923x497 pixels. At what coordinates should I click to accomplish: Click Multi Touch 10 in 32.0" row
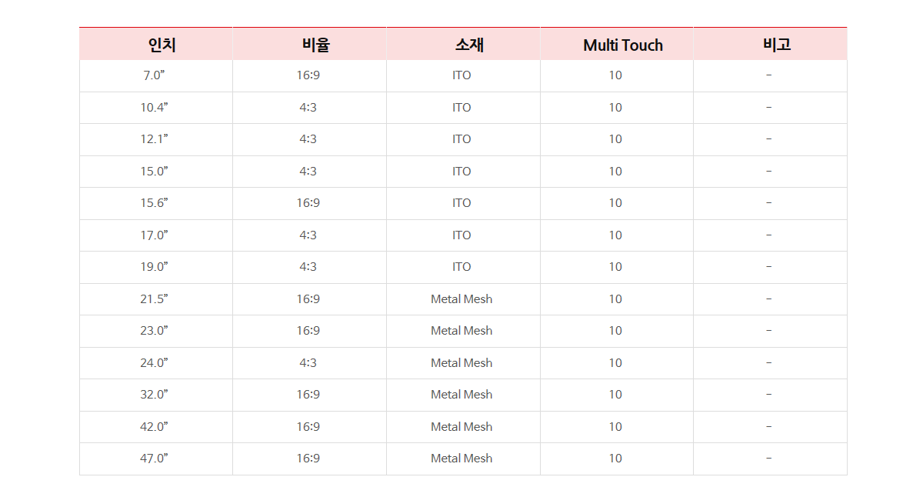coord(615,395)
